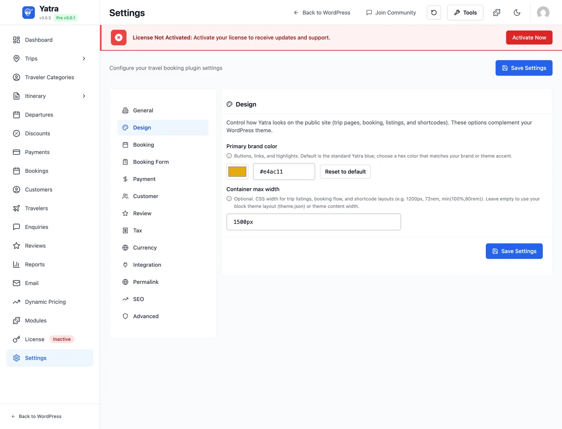Click the Reviews star icon in sidebar

(x=16, y=246)
